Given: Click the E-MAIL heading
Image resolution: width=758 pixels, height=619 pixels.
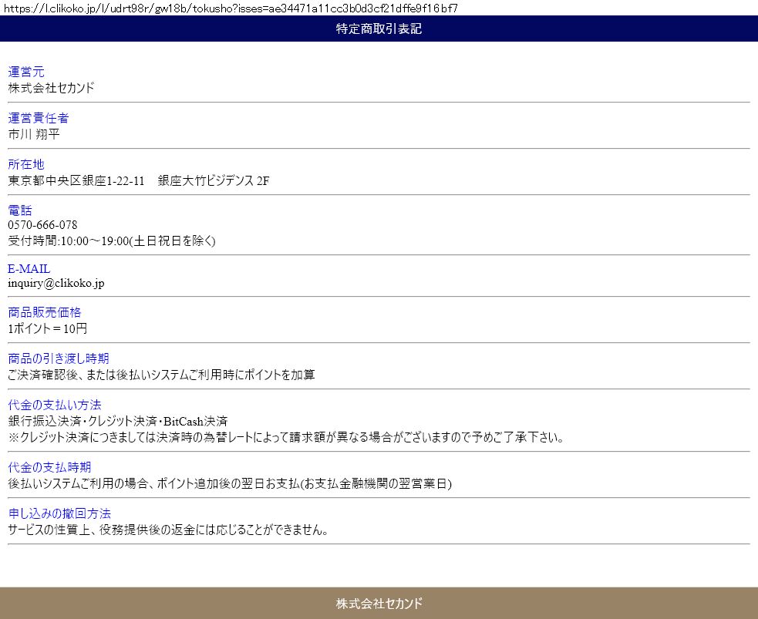Looking at the screenshot, I should tap(29, 269).
